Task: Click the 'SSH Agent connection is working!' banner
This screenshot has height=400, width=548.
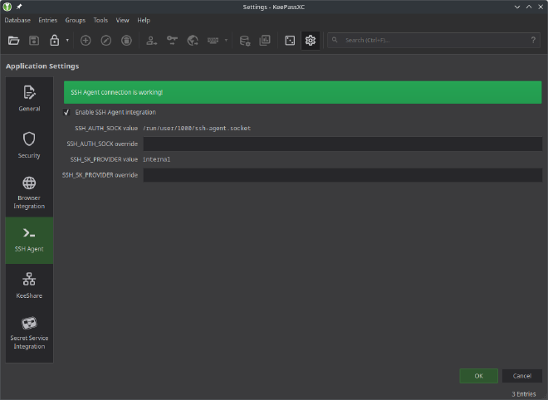Action: (303, 92)
